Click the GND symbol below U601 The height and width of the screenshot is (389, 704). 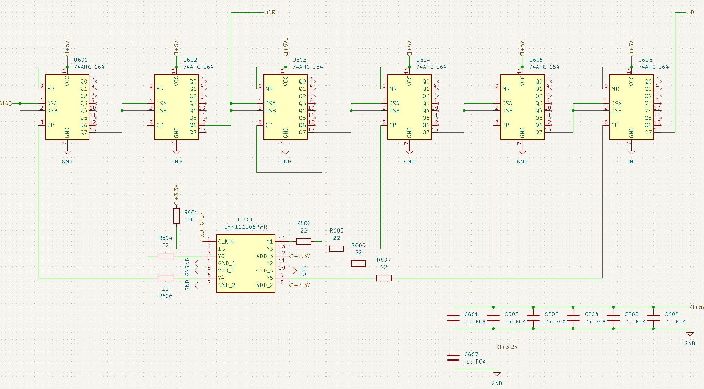click(x=67, y=152)
